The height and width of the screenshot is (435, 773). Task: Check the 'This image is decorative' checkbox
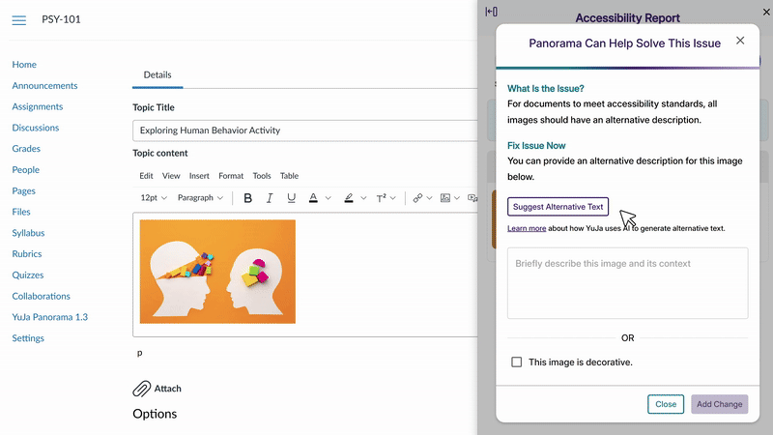(x=517, y=362)
